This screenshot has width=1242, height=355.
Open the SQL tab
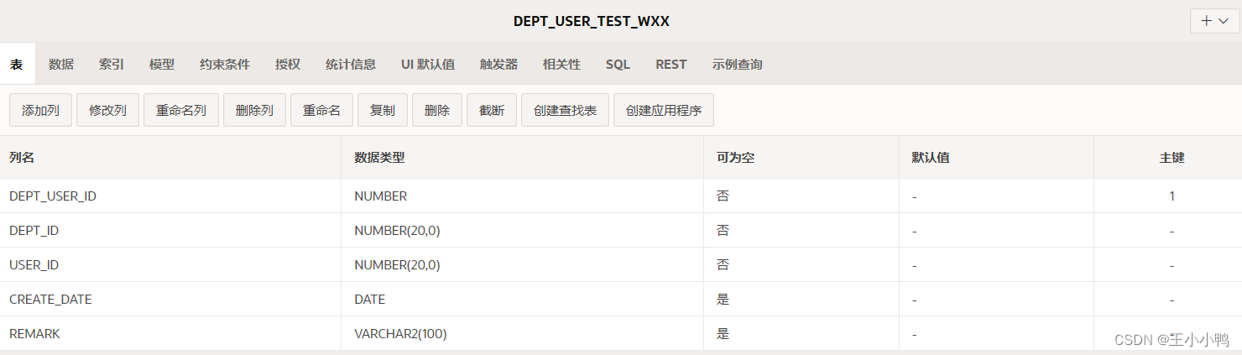[x=618, y=64]
